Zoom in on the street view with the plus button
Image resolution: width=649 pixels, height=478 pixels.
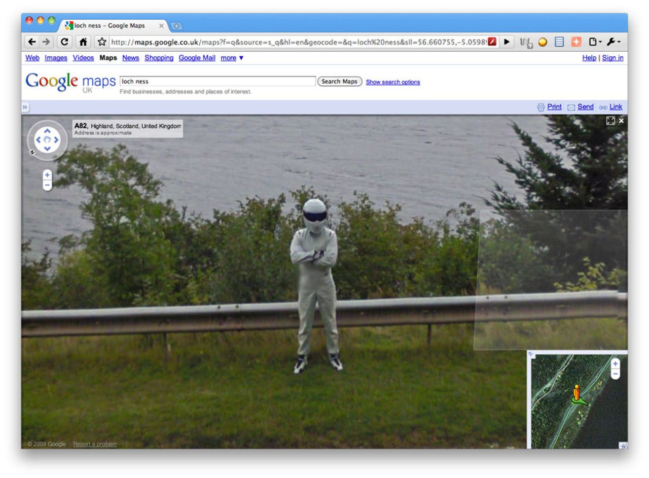pyautogui.click(x=47, y=174)
